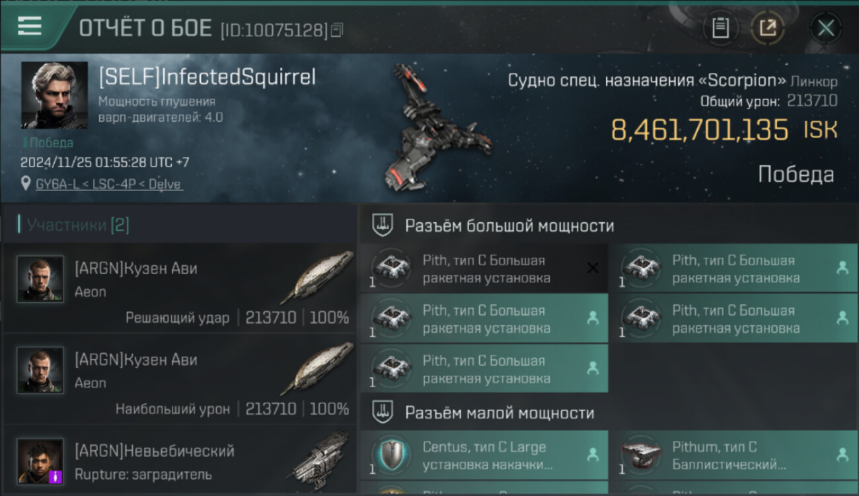The image size is (859, 496).
Task: Click the person icon on top-right Pith launcher
Action: [x=842, y=268]
